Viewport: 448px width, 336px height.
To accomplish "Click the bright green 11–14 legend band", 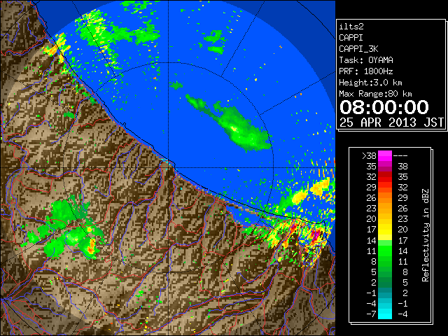I will click(x=385, y=251).
